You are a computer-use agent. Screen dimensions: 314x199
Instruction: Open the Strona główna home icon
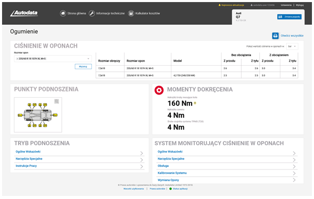coord(63,13)
